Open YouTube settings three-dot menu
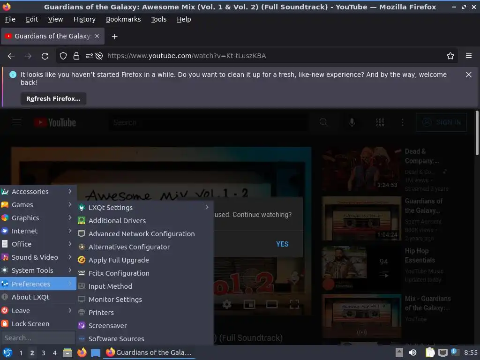Viewport: 480px width, 360px height. 403,122
